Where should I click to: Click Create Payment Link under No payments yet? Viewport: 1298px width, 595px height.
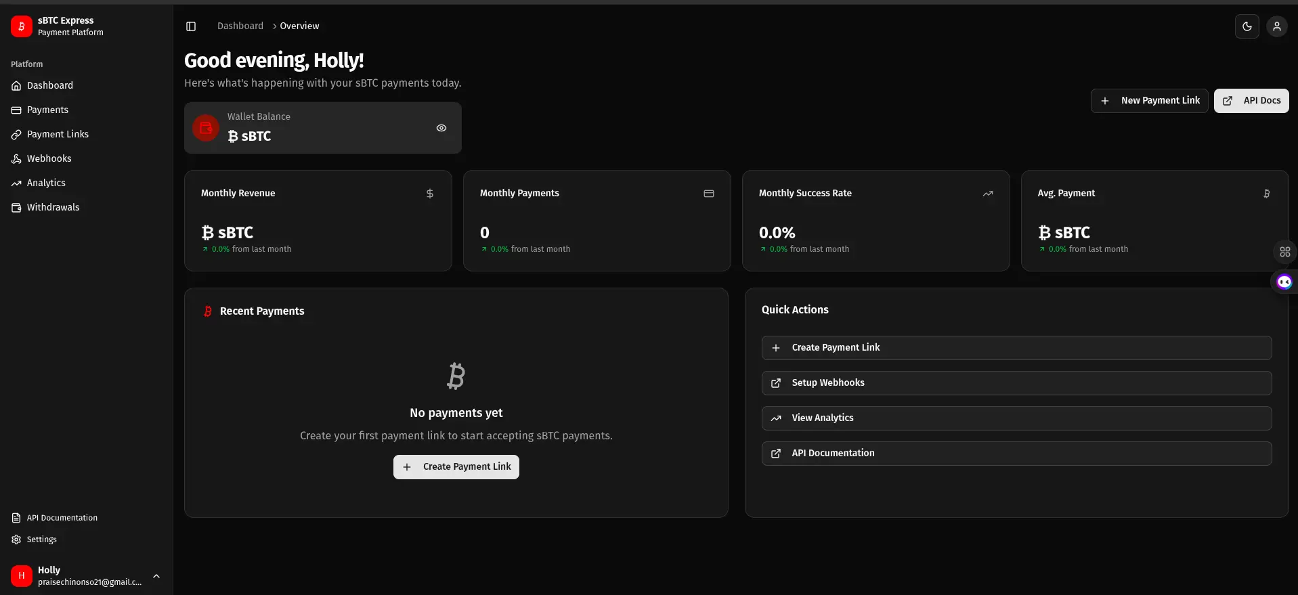pyautogui.click(x=456, y=467)
